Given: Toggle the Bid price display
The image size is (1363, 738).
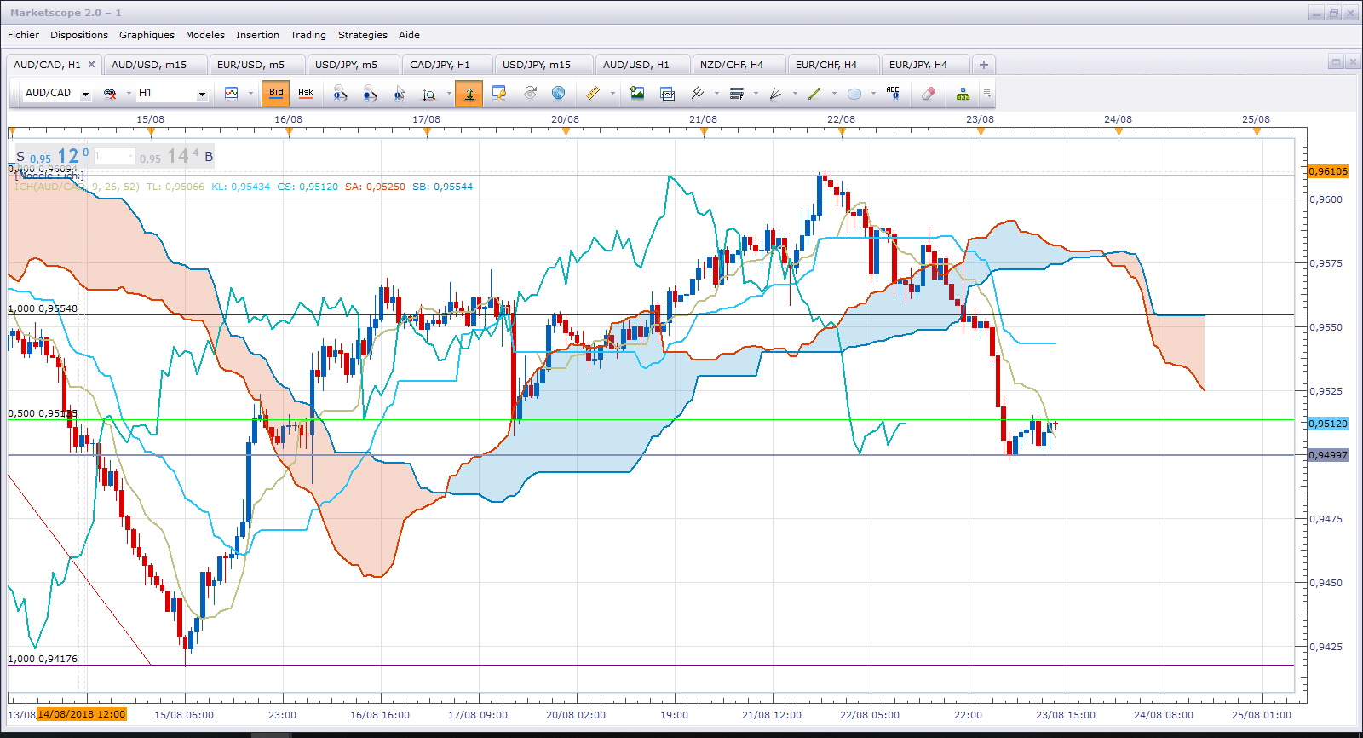Looking at the screenshot, I should 276,93.
